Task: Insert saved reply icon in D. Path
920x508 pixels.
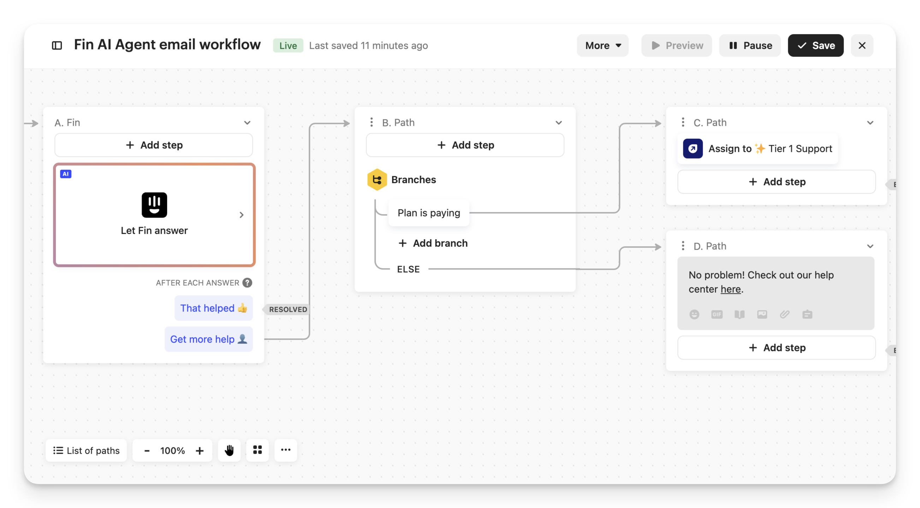Action: click(807, 314)
